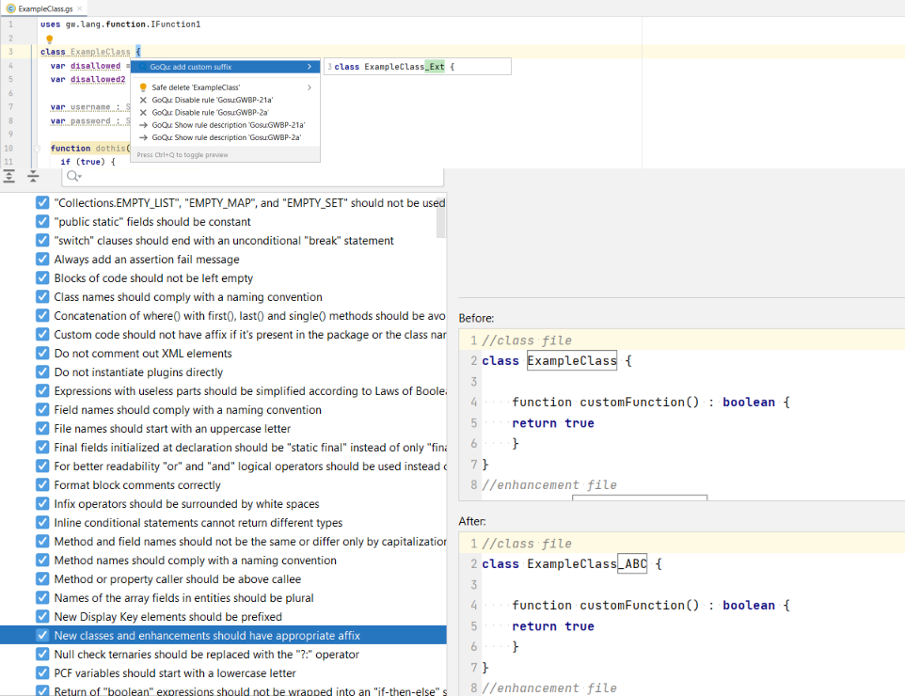Collapse the function dothis fold marker in gutter
Viewport: 905px width, 696px height.
(x=36, y=149)
